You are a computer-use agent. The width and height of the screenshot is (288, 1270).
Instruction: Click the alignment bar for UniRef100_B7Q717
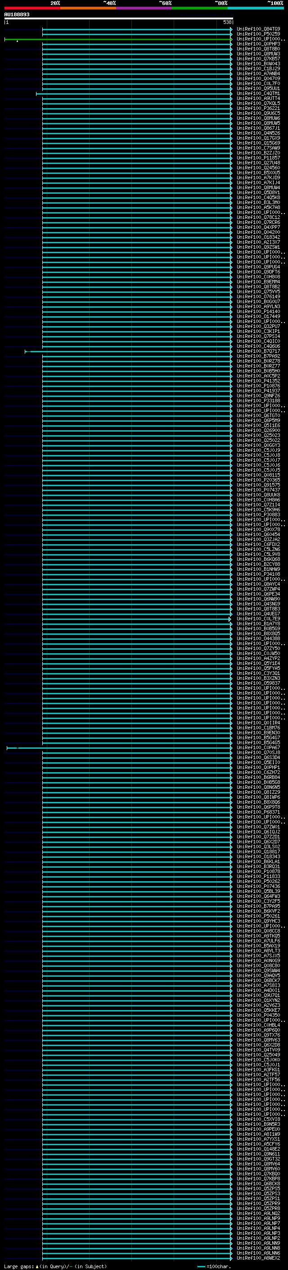(129, 351)
